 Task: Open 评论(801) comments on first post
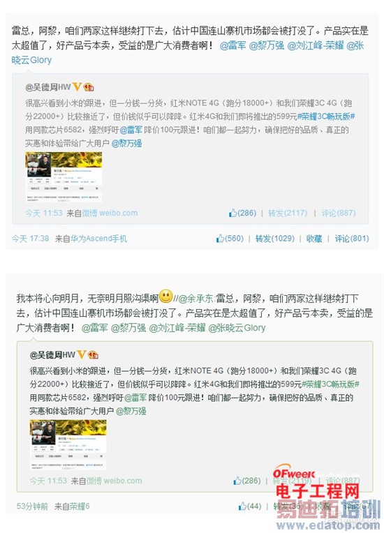pyautogui.click(x=352, y=239)
